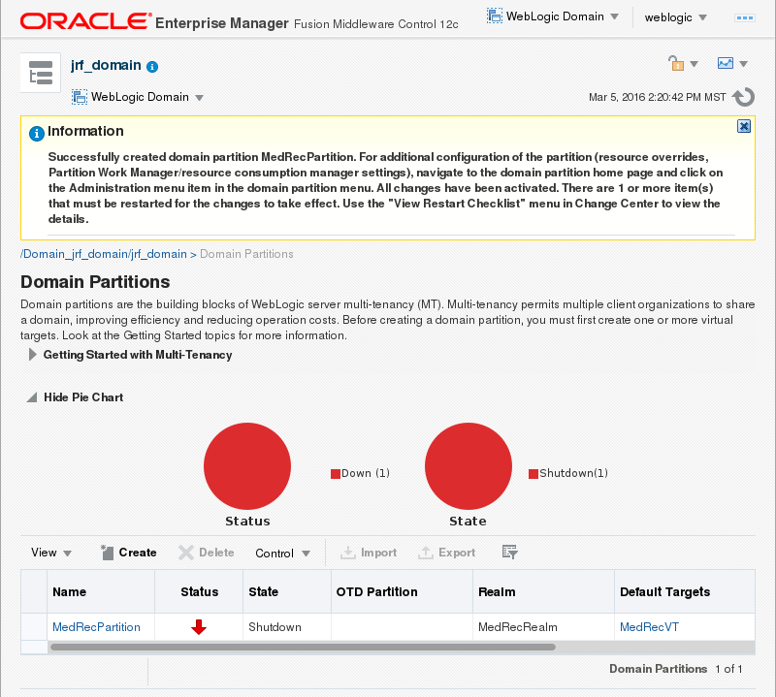Close the Information message box
Screen dimensions: 776x697
(744, 126)
